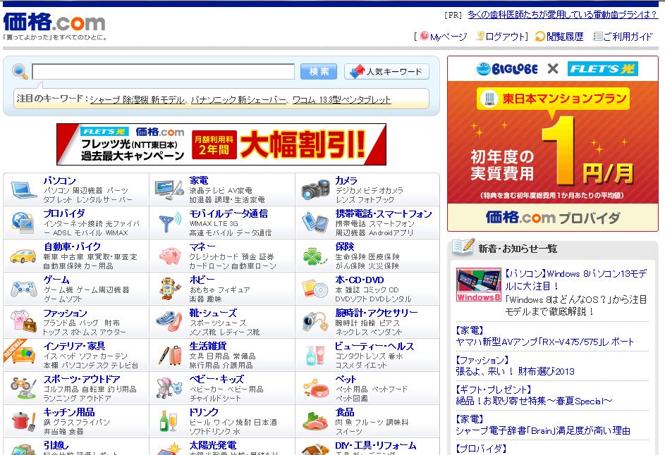Open the カメラ category text link
This screenshot has height=455, width=665.
coord(346,181)
